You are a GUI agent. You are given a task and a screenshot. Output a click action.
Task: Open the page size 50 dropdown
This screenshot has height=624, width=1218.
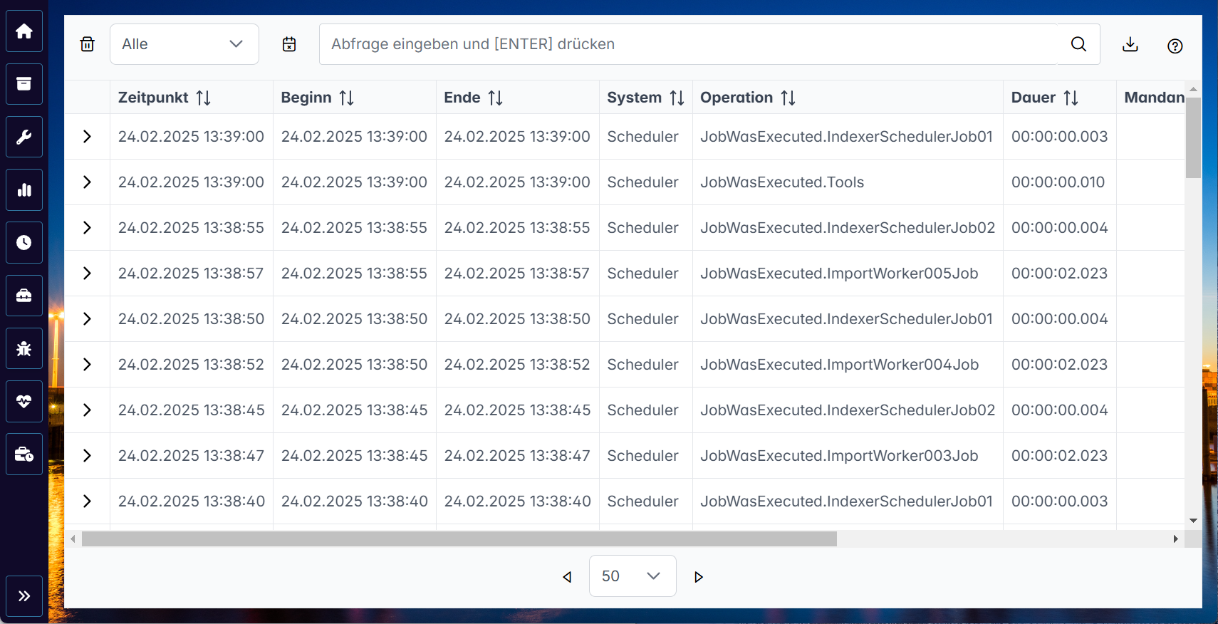632,576
